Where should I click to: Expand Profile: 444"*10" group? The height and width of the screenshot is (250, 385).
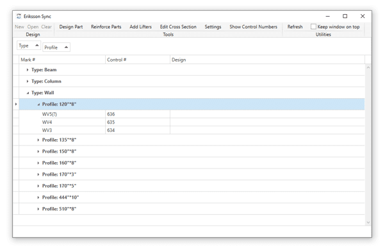[38, 197]
